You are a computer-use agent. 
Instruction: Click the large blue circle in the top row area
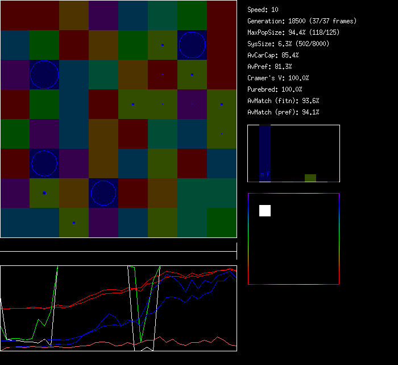(192, 45)
